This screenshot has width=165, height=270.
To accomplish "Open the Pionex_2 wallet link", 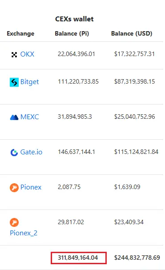I will click(x=24, y=233).
